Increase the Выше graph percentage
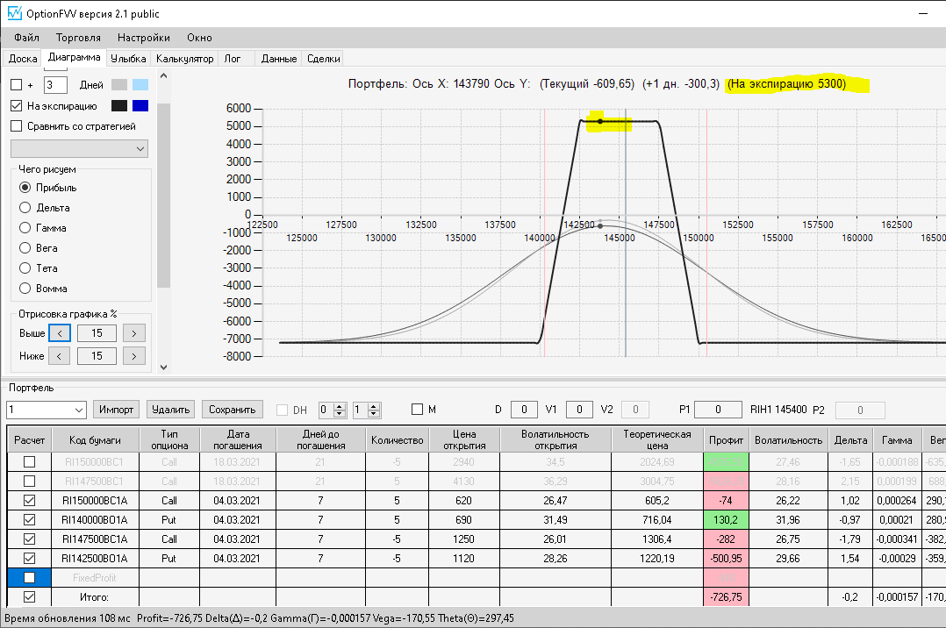946x628 pixels. pyautogui.click(x=133, y=333)
